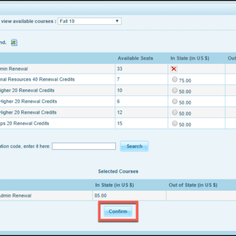
Task: Select 50.00 option for 15-seat course
Action: [x=175, y=123]
